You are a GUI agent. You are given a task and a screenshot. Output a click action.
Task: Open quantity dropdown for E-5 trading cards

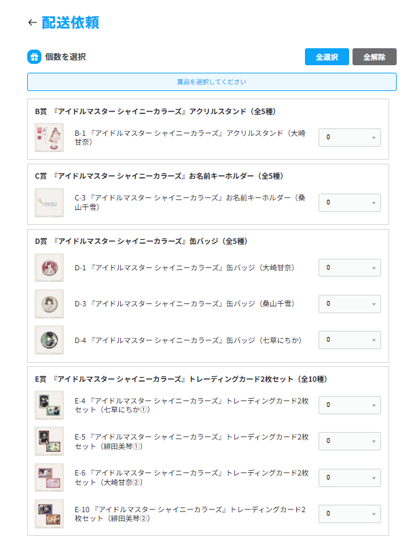pyautogui.click(x=349, y=442)
